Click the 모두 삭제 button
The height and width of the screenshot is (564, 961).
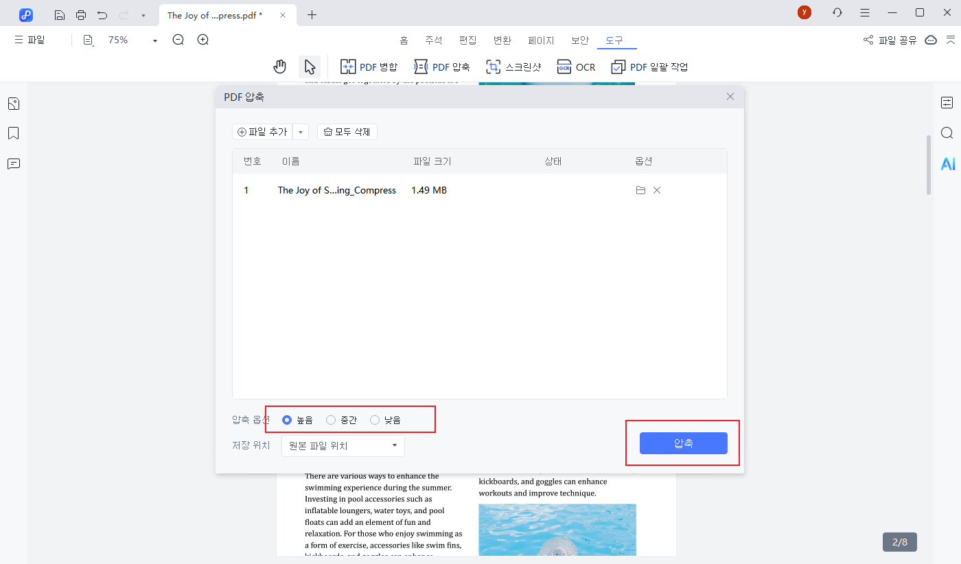[347, 132]
